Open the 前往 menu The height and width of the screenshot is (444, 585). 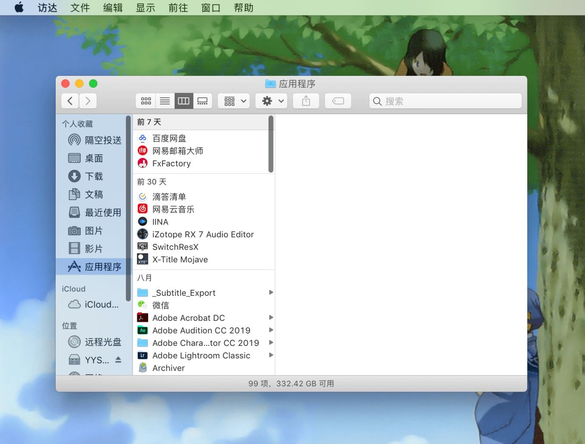[178, 8]
